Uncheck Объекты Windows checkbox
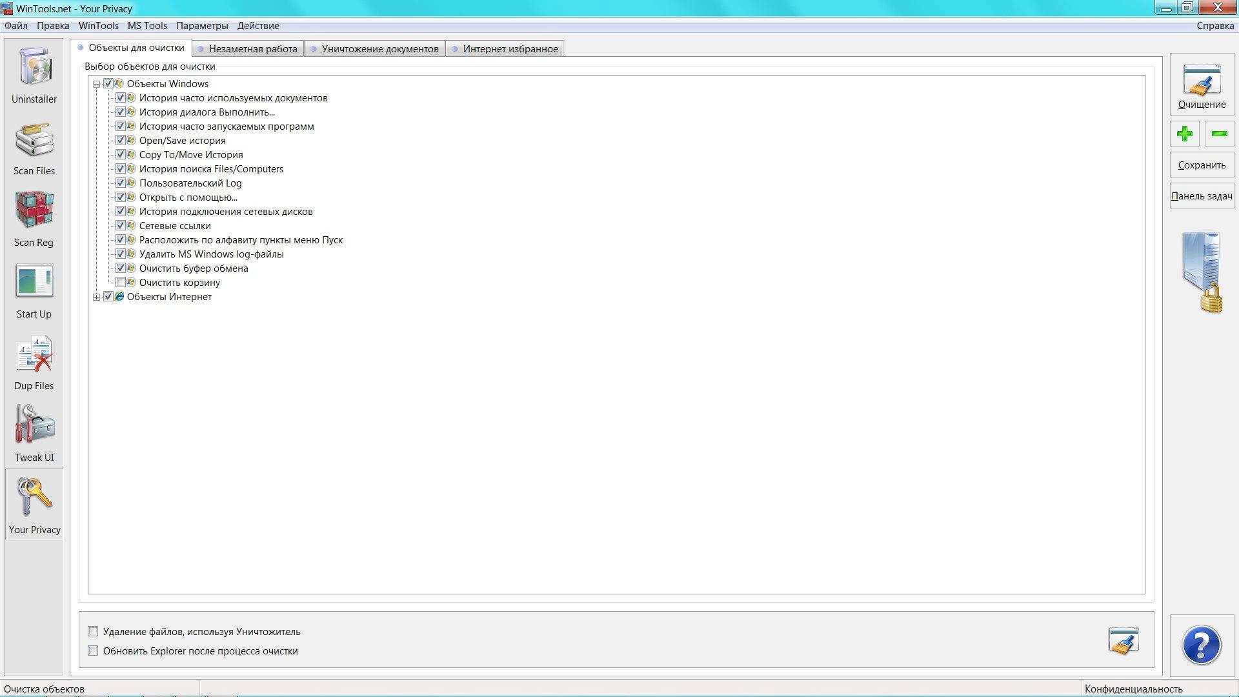Image resolution: width=1239 pixels, height=697 pixels. pos(108,84)
